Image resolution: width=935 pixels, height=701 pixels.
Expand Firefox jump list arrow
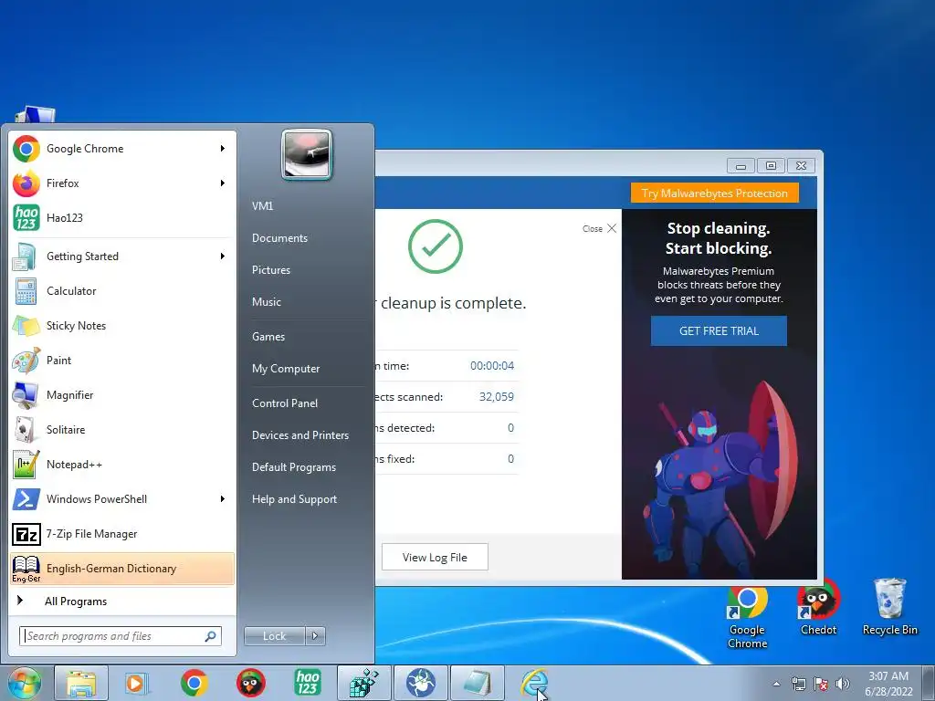click(223, 183)
